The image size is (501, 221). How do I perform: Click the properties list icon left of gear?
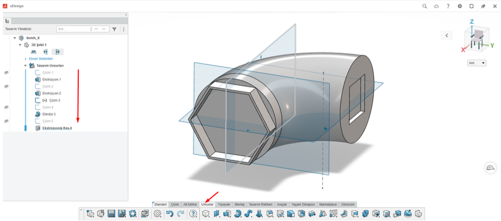(145, 213)
